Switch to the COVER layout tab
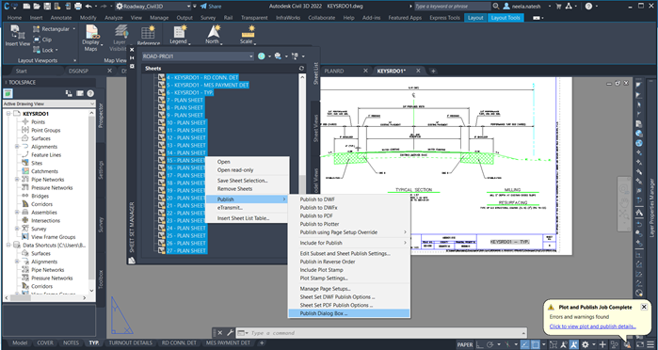This screenshot has height=350, width=658. tap(45, 342)
